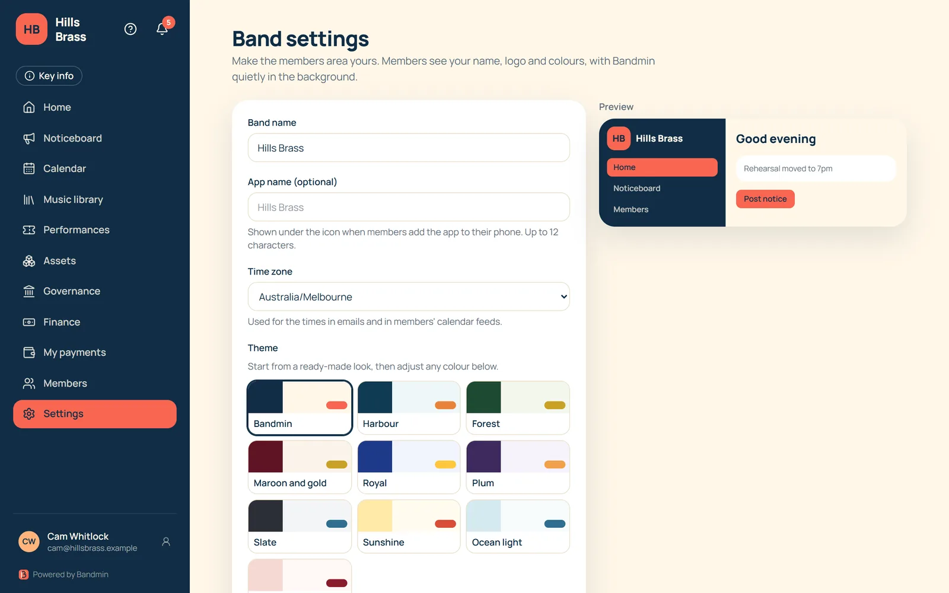Click the Home house icon
This screenshot has width=949, height=593.
29,107
